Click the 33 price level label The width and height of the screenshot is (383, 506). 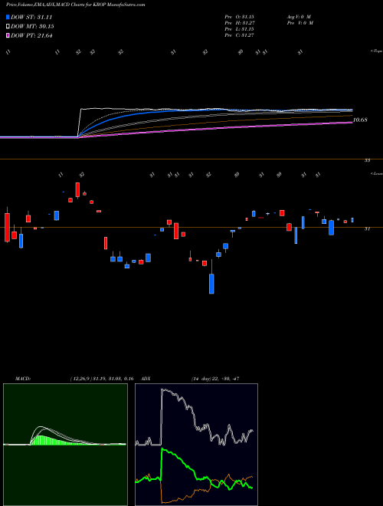[x=367, y=160]
